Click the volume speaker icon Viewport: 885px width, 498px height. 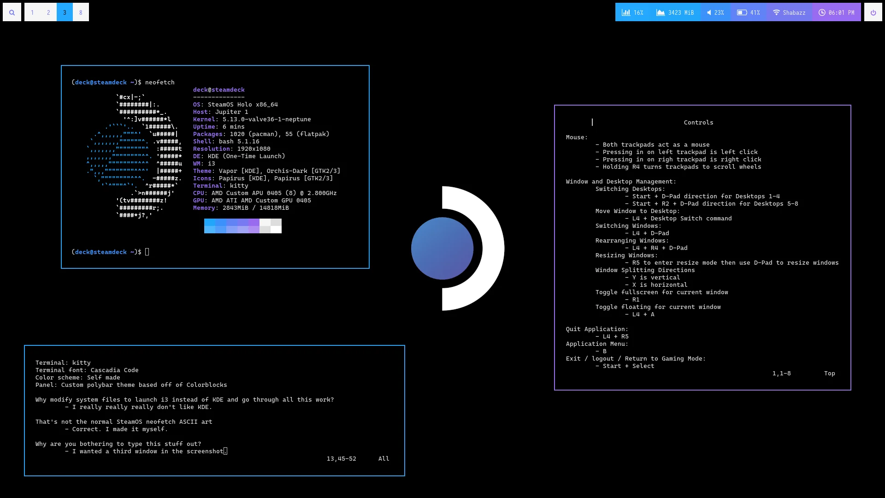click(709, 12)
